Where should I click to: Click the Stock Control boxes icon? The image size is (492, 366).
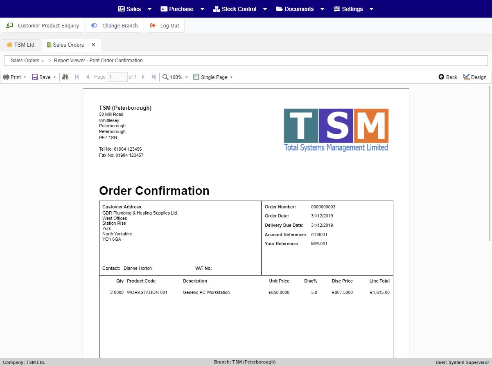click(217, 9)
